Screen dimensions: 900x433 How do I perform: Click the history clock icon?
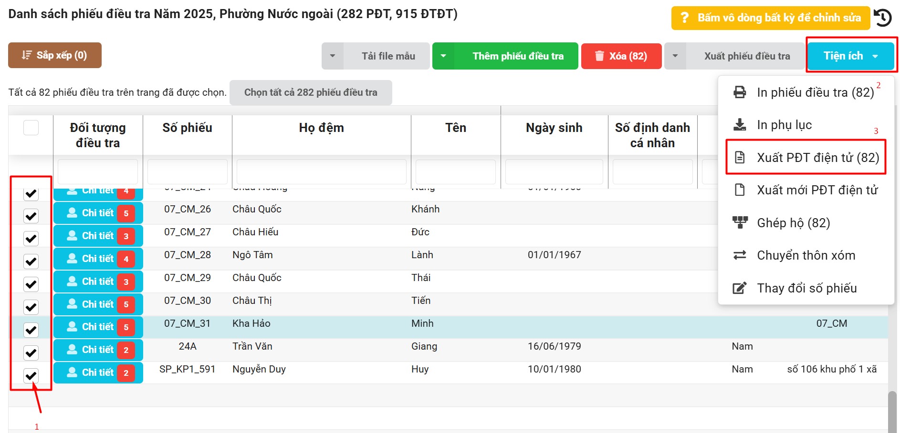[883, 18]
